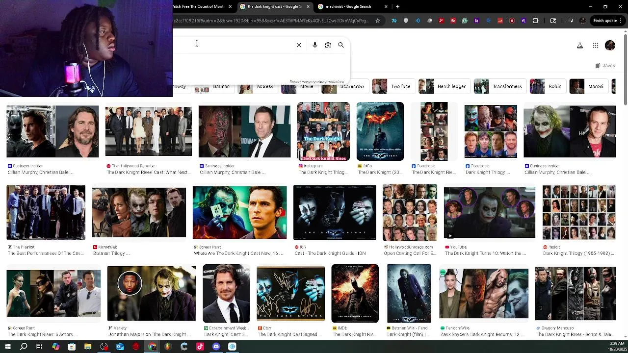Close the machinist Google Search tab
Viewport: 628px width, 353px height.
click(x=386, y=6)
